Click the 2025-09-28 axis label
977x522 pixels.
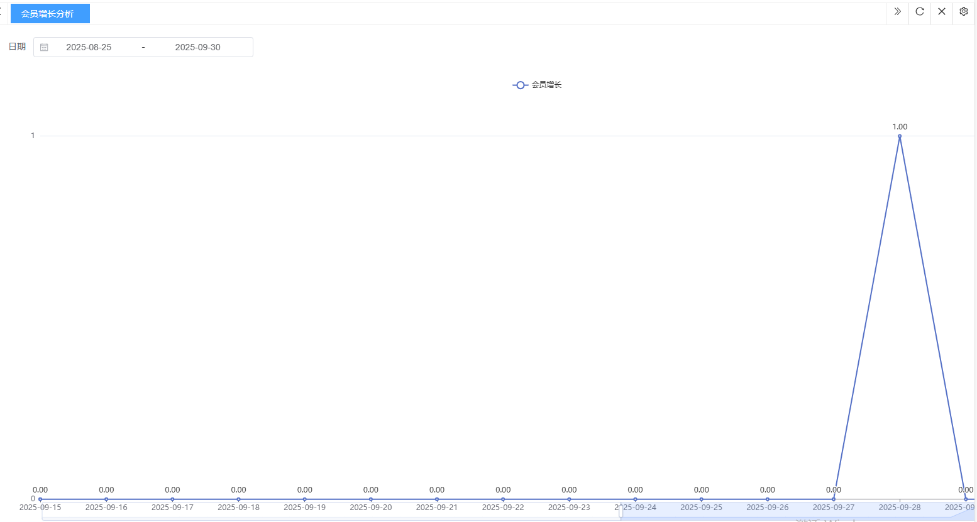899,508
